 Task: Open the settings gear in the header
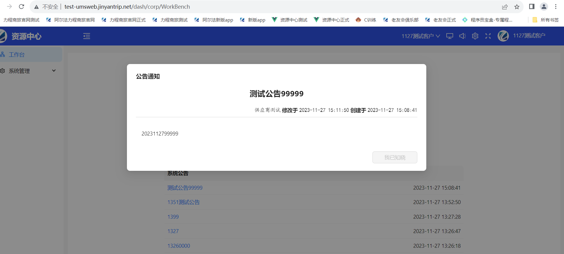[x=475, y=36]
